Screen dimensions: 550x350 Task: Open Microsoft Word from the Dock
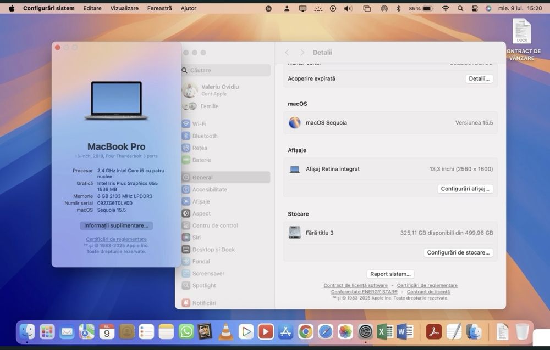pyautogui.click(x=405, y=331)
